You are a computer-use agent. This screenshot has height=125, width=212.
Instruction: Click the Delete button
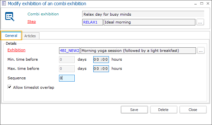point(163,110)
